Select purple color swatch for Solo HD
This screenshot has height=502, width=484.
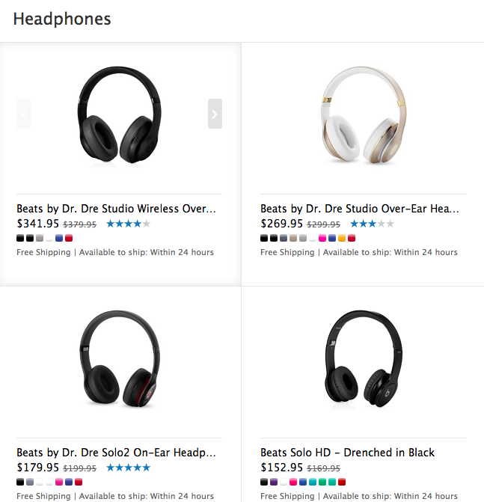pos(274,482)
